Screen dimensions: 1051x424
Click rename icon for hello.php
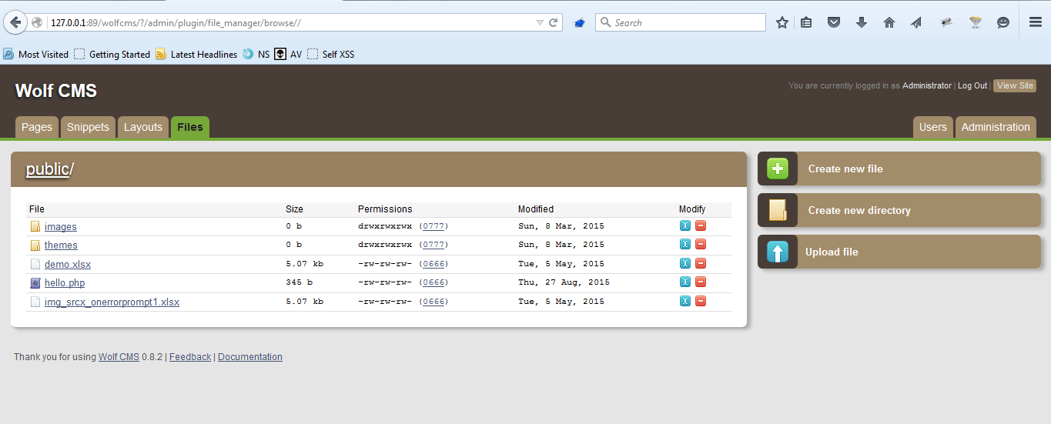685,282
